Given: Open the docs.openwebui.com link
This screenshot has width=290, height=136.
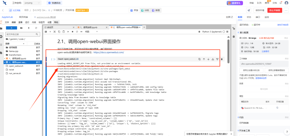Looking at the screenshot, I should [x=108, y=52].
